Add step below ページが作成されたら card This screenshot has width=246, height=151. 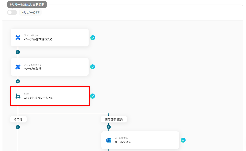18,52
